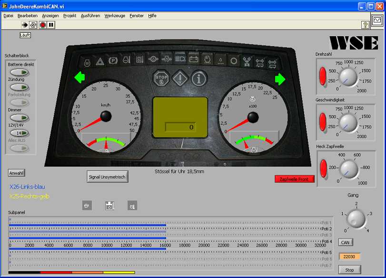The image size is (386, 278).
Task: Click the filter indicator icon left of the high beam
Action: click(167, 60)
